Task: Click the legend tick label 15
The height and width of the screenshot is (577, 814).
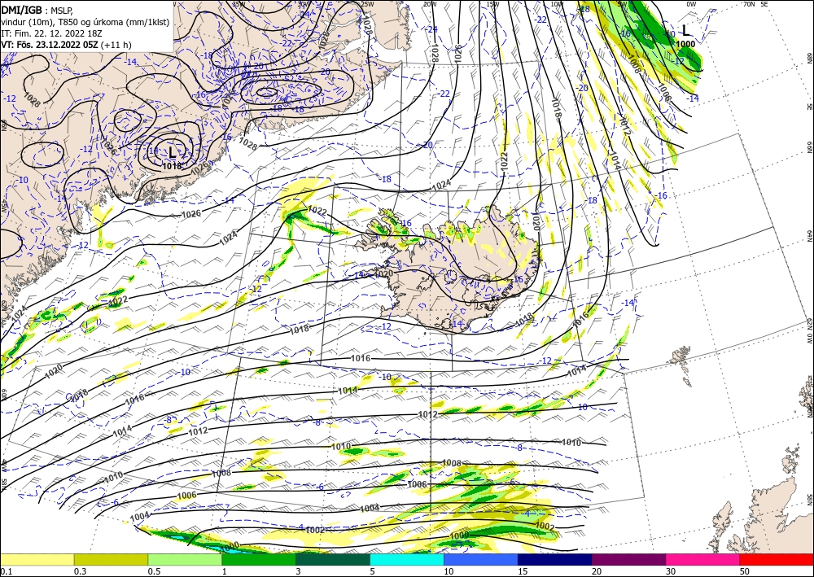Action: pyautogui.click(x=523, y=571)
